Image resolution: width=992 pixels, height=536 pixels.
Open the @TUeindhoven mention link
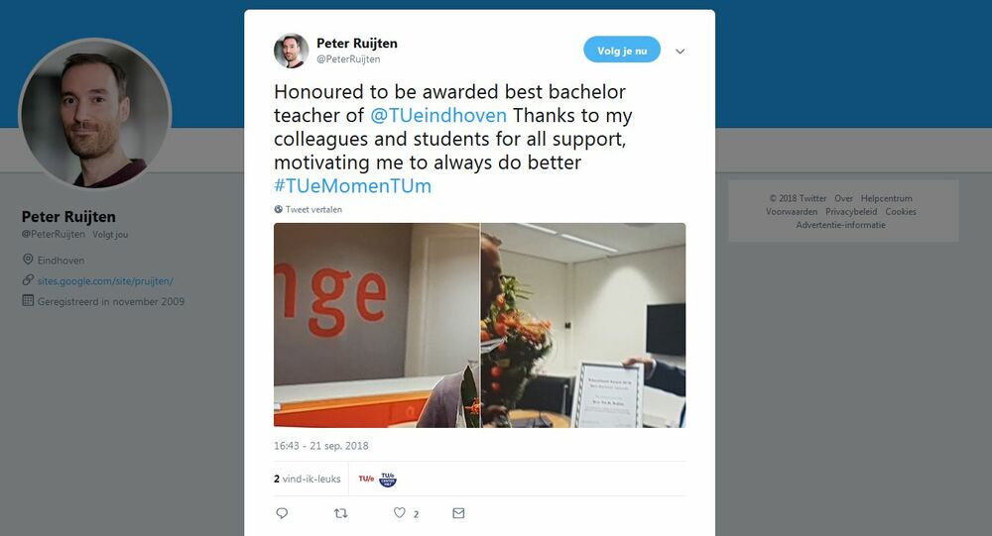[x=437, y=115]
